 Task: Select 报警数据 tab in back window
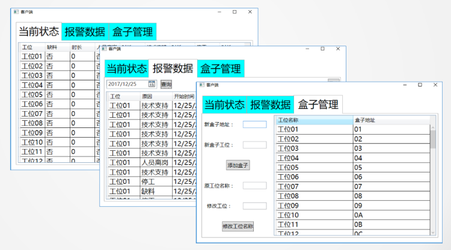85,32
